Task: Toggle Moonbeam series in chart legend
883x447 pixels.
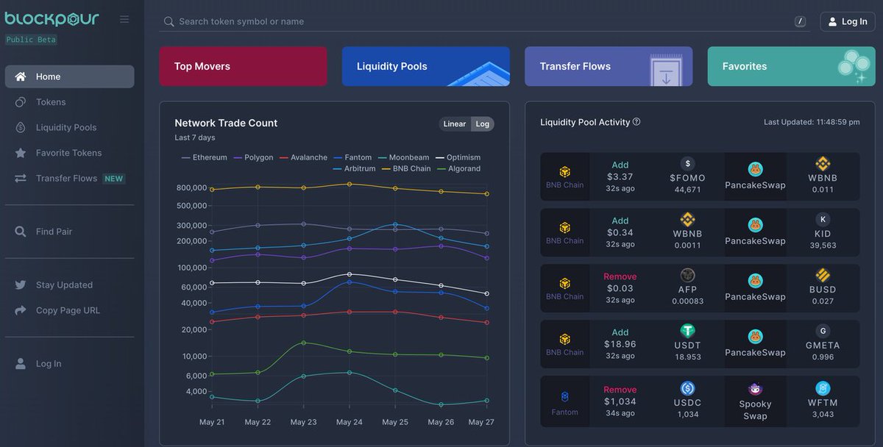Action: pyautogui.click(x=403, y=157)
